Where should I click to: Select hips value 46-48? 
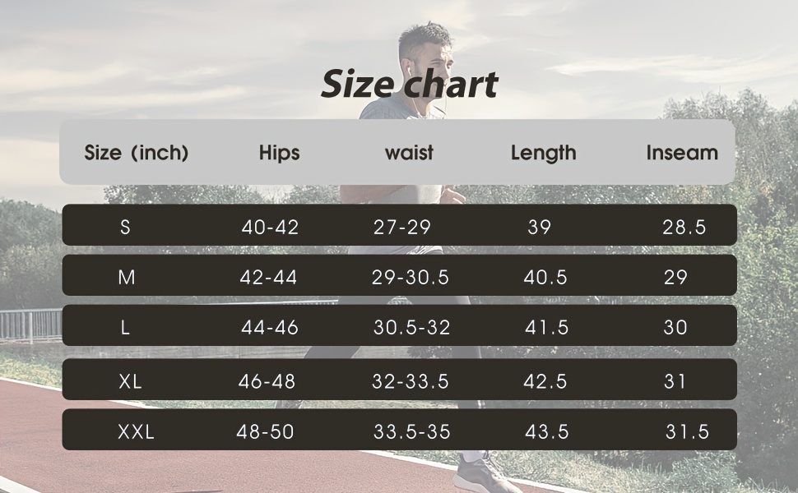coord(267,381)
